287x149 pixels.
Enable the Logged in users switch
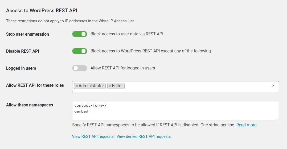[x=80, y=68]
